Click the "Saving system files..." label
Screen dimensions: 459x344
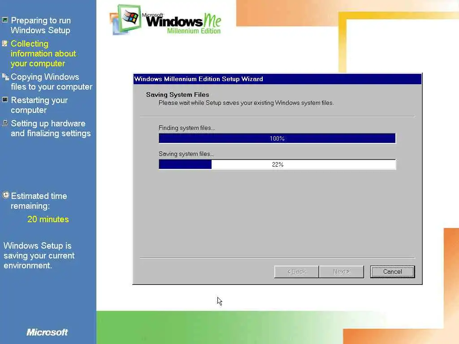point(186,154)
